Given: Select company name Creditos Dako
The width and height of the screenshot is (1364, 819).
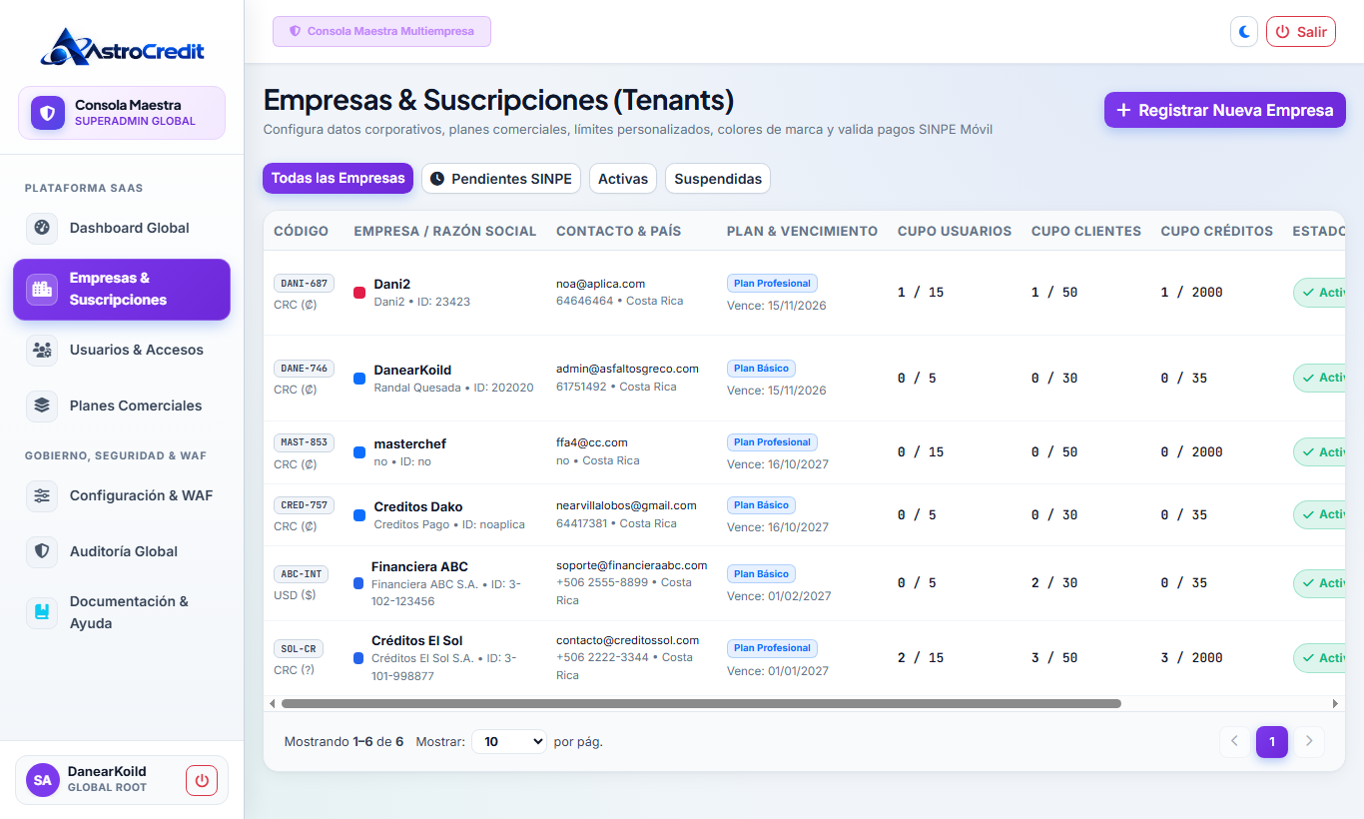Looking at the screenshot, I should [418, 506].
